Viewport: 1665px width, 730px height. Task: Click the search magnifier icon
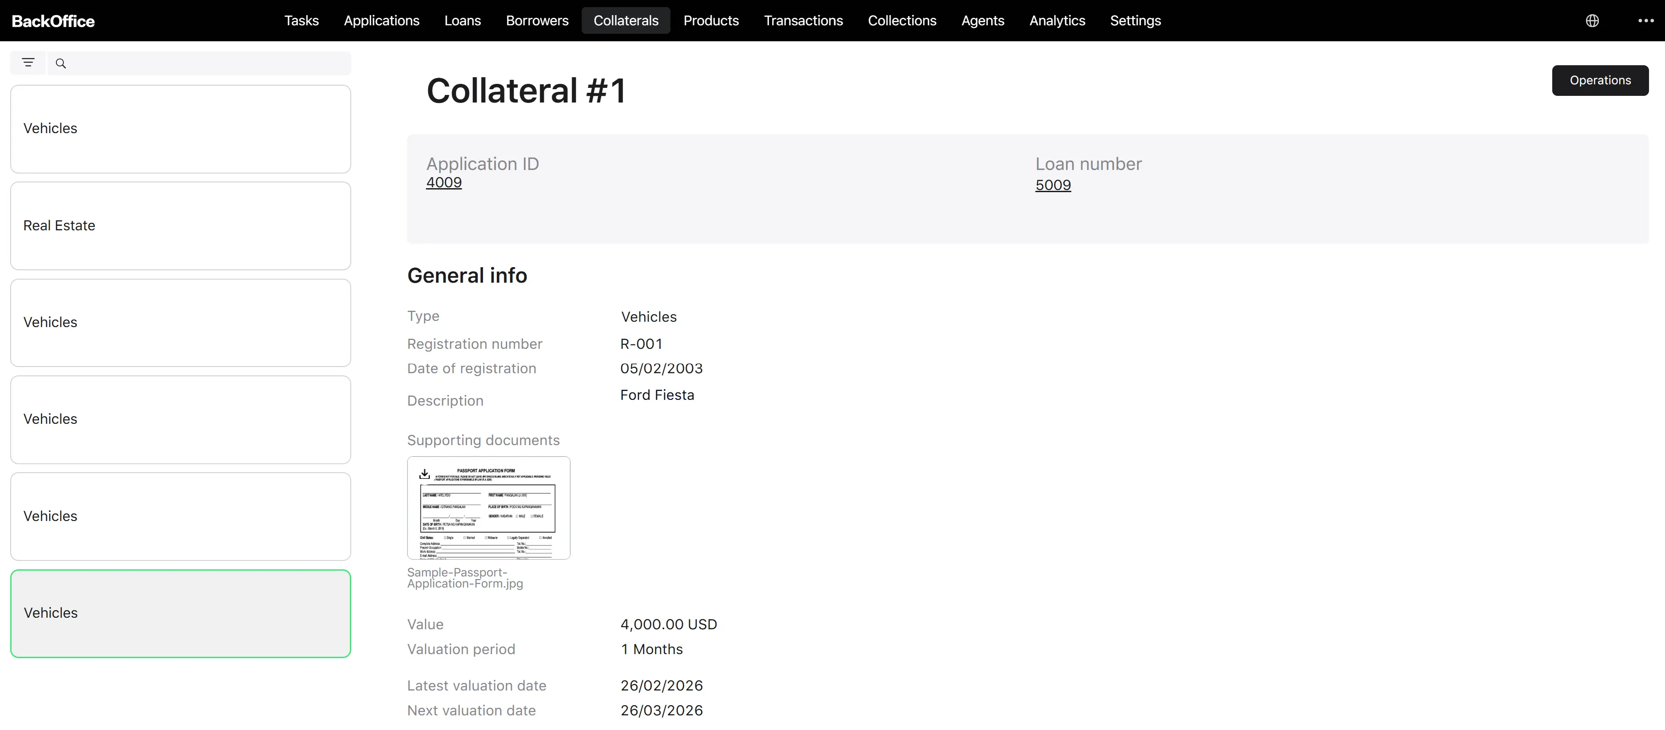point(61,63)
